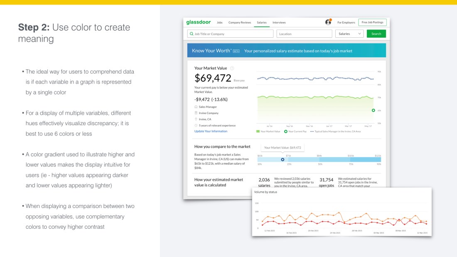Click the Location input field
Screen dimensions: 457x257
(x=304, y=34)
